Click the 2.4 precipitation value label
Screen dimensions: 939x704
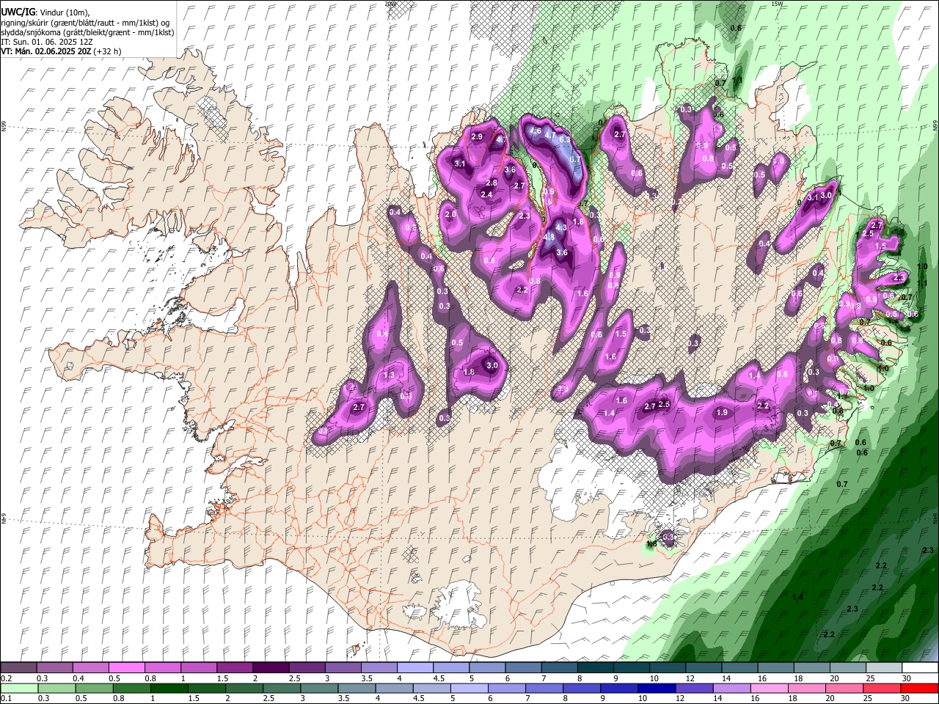point(486,194)
